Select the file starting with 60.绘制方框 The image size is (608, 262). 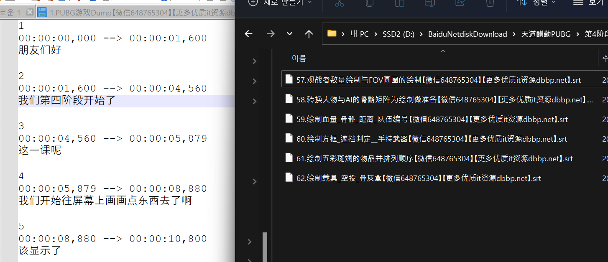point(432,139)
